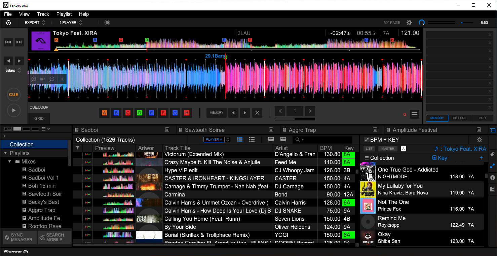Toggle the record button in top bar

tap(107, 23)
